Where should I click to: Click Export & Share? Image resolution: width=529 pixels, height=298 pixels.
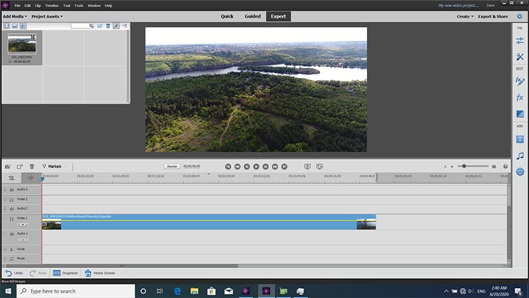coord(493,16)
